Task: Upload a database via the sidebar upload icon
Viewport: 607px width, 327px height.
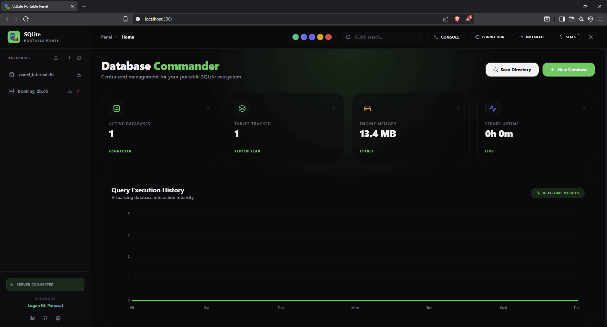Action: pos(56,58)
